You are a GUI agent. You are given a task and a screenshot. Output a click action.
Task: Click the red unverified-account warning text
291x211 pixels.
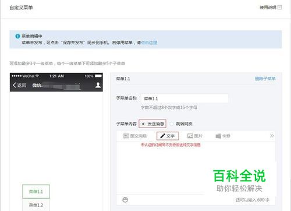click(171, 145)
